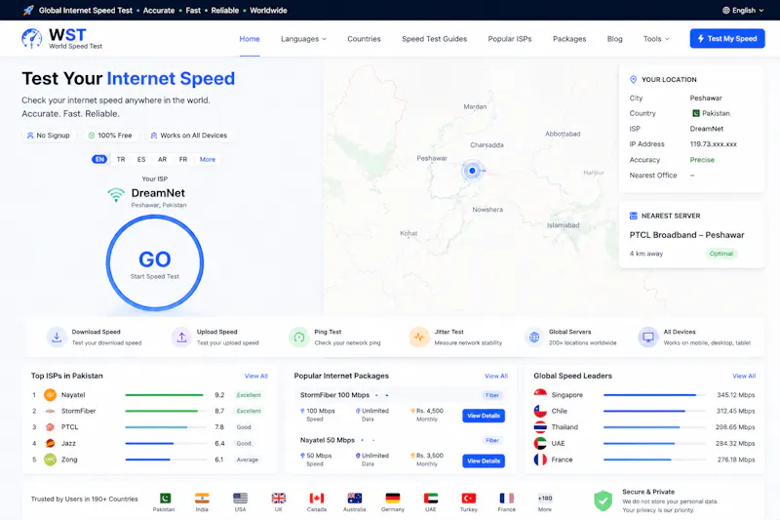Click the Test My Speed button
780x520 pixels.
coord(726,38)
